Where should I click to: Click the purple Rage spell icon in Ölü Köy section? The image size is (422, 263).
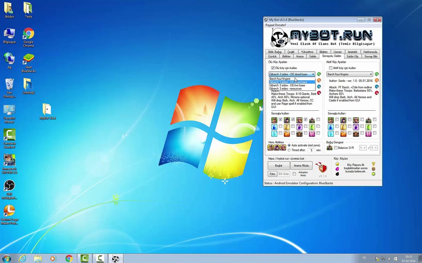[x=299, y=126]
